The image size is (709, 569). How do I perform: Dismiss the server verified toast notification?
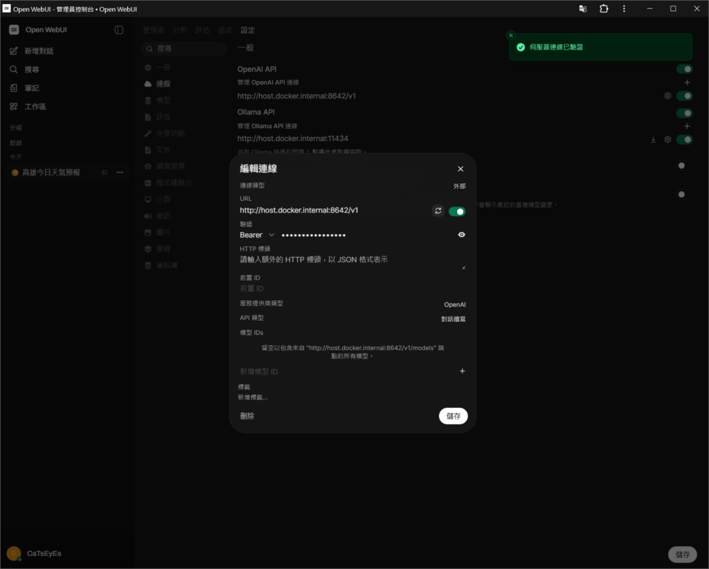(x=511, y=35)
